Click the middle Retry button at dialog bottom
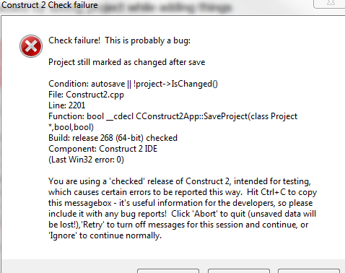 [239, 271]
